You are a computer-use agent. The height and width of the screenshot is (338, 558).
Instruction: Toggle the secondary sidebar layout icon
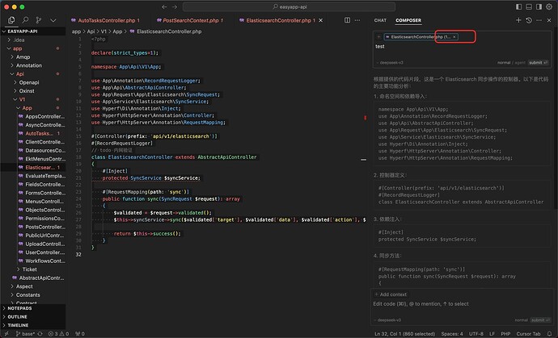click(x=539, y=6)
